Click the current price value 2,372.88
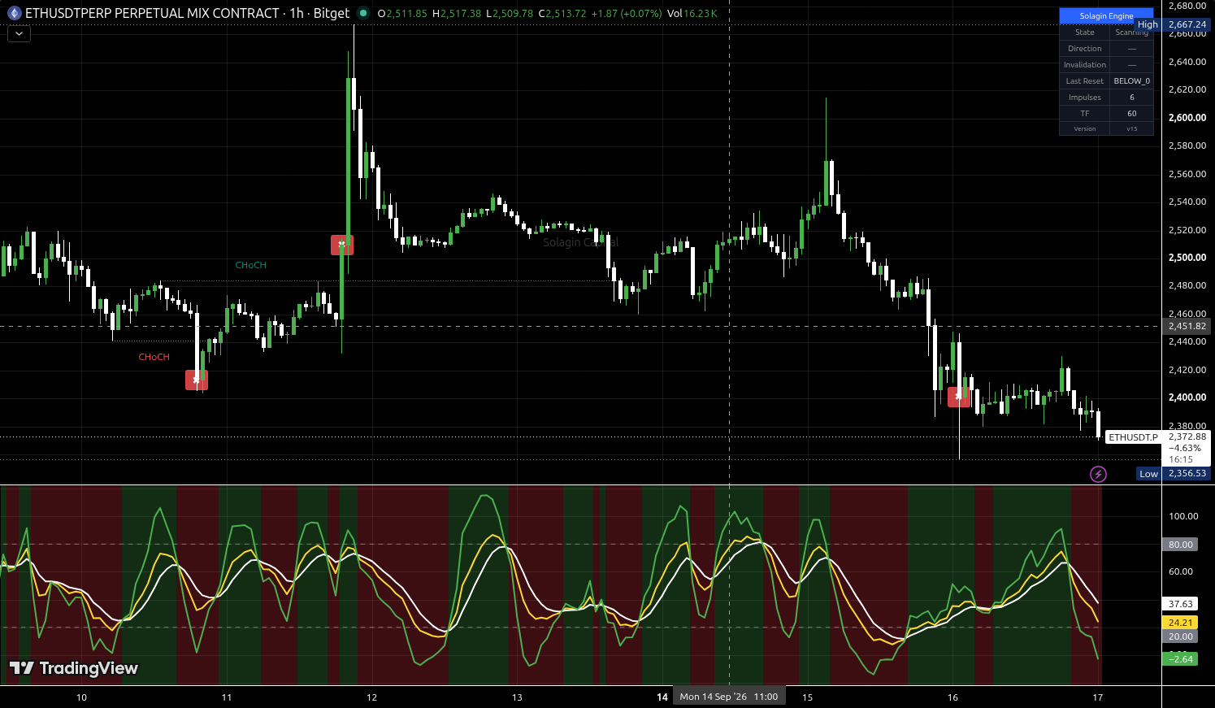The image size is (1215, 708). click(x=1187, y=437)
